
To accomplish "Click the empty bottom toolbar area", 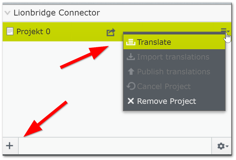I will (114, 146).
